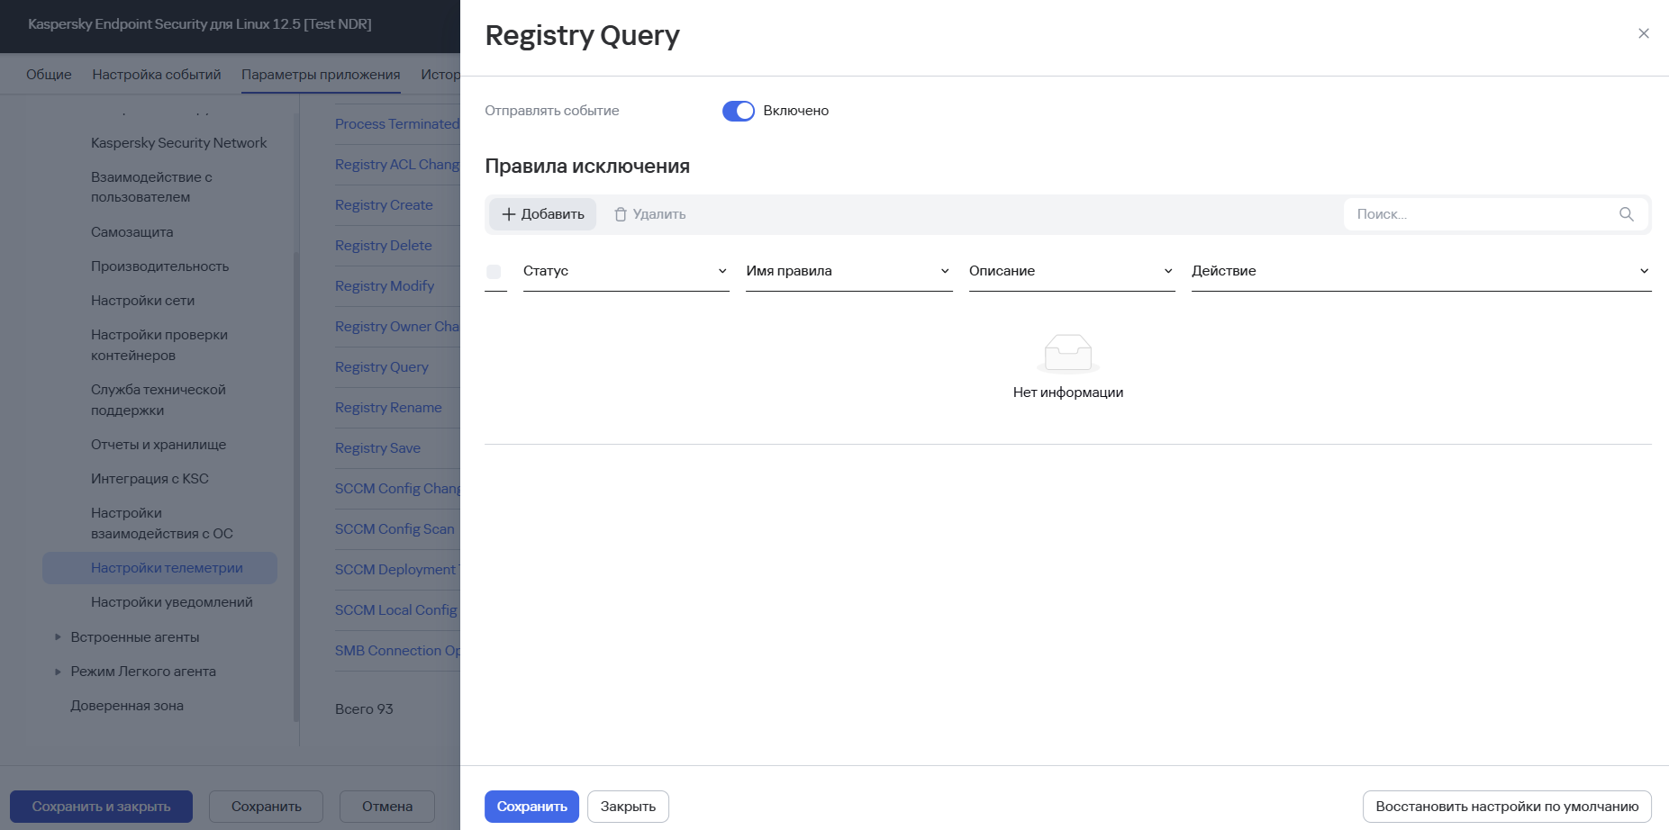Click the search magnifier icon
Viewport: 1669px width, 830px height.
pyautogui.click(x=1626, y=214)
